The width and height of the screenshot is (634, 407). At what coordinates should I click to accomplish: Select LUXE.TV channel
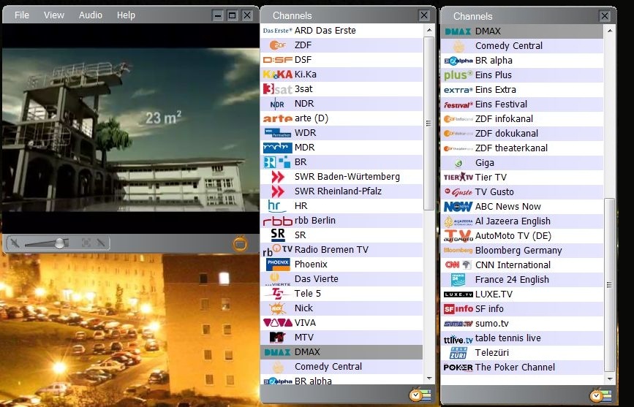(x=522, y=294)
